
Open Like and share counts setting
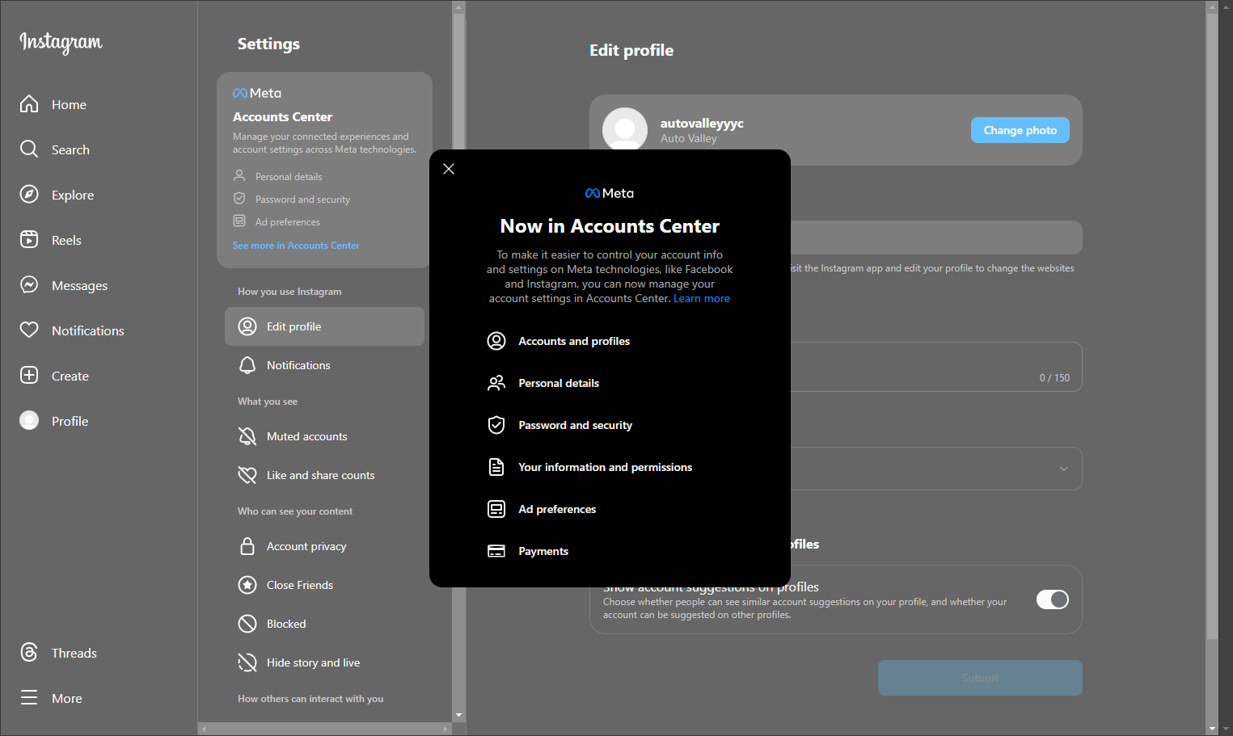(x=324, y=475)
